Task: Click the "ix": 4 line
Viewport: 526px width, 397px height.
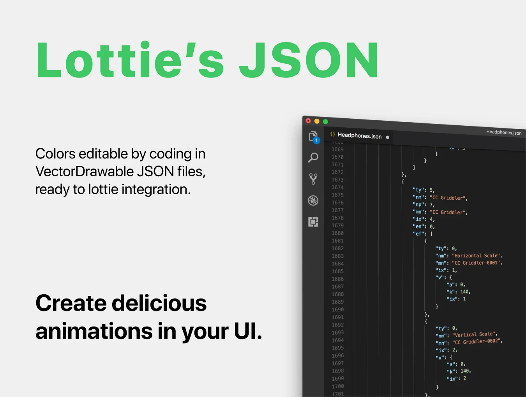Action: click(x=423, y=219)
